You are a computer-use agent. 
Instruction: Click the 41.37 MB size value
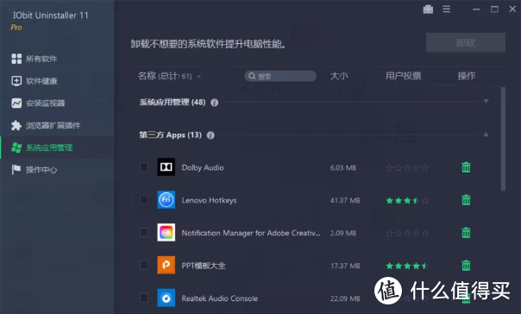click(x=345, y=200)
